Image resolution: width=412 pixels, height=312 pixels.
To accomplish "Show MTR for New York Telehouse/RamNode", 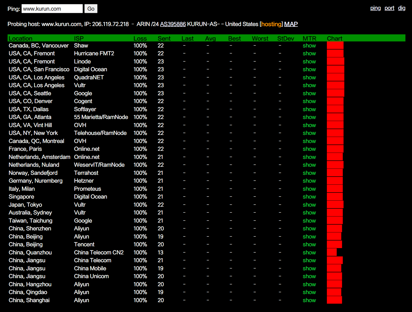I will click(x=309, y=133).
